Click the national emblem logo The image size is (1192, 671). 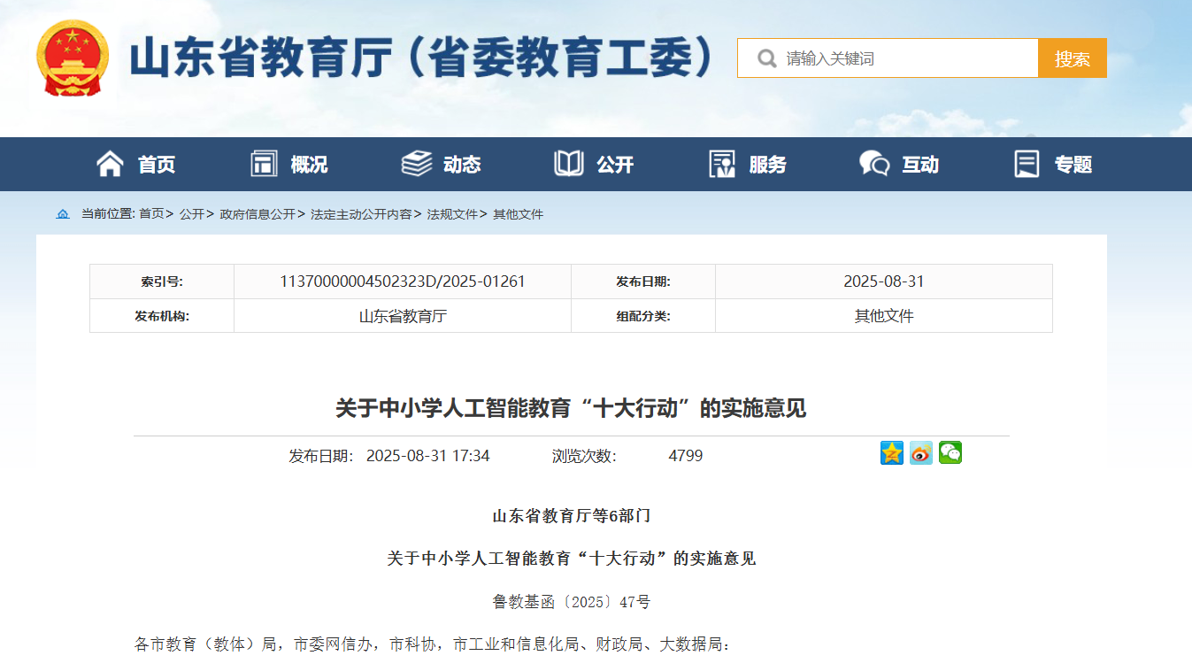click(x=73, y=58)
